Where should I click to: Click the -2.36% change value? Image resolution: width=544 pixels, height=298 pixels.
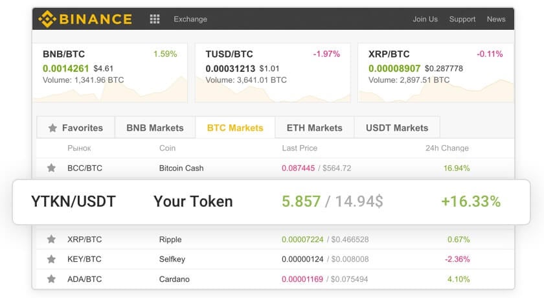click(457, 259)
